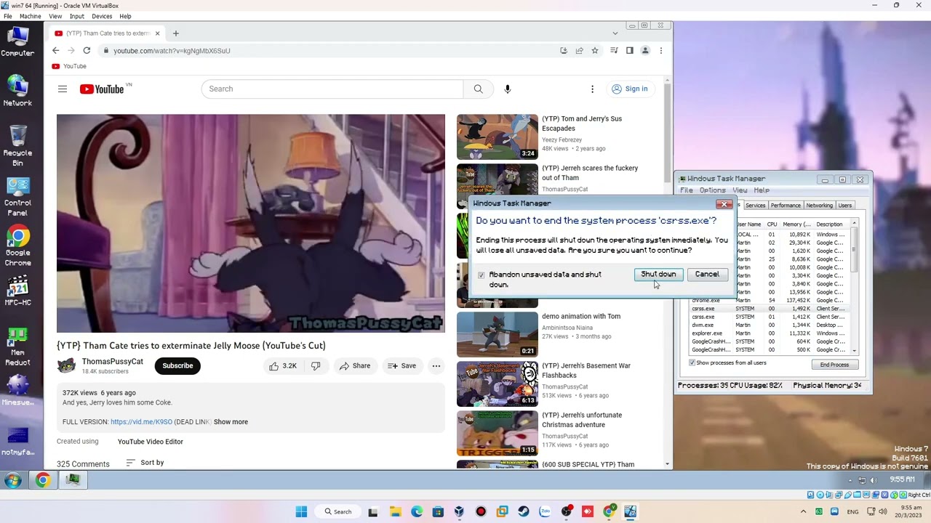Open a new Chrome tab
Image resolution: width=931 pixels, height=523 pixels.
(175, 33)
